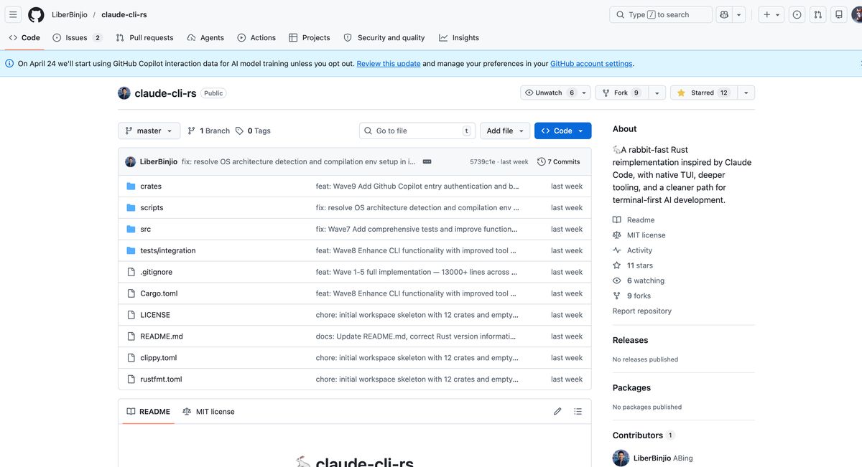862x467 pixels.
Task: Click the Review this update link
Action: click(389, 64)
